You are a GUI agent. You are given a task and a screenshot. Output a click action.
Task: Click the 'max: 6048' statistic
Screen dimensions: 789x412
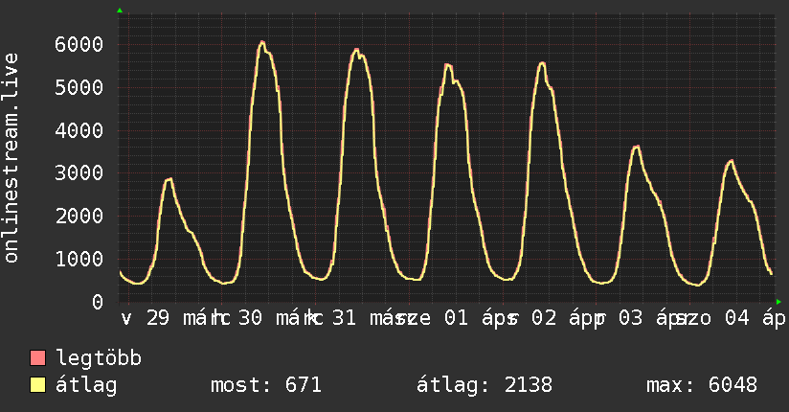(702, 386)
